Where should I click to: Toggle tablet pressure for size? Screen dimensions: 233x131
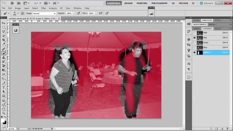(107, 13)
